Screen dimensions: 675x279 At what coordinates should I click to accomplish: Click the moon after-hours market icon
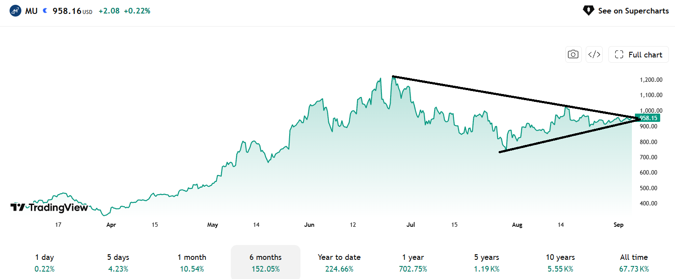[x=45, y=11]
